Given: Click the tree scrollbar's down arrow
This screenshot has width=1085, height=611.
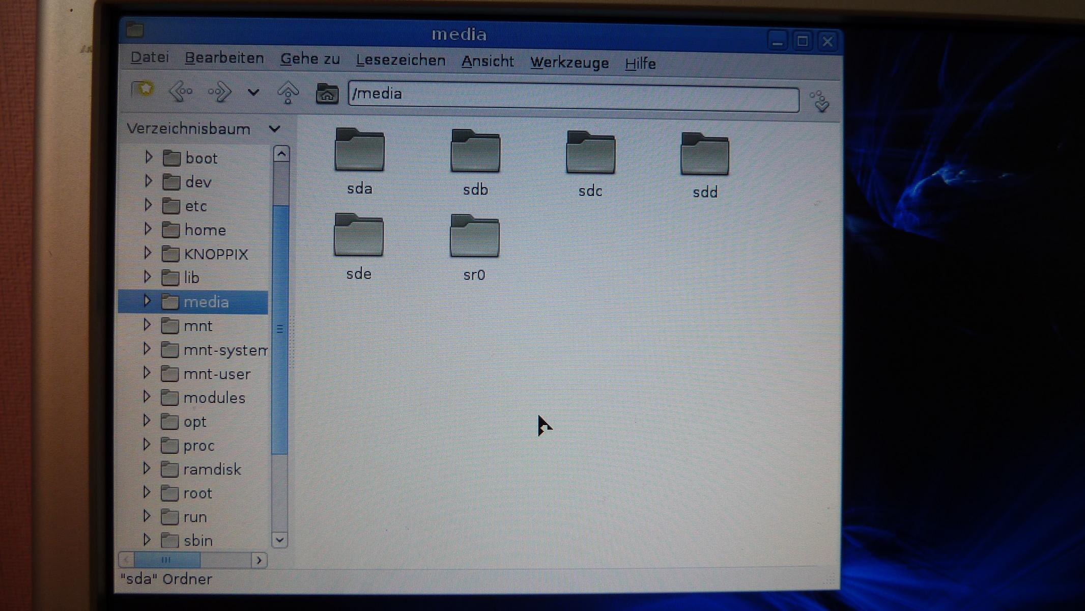Looking at the screenshot, I should tap(280, 540).
